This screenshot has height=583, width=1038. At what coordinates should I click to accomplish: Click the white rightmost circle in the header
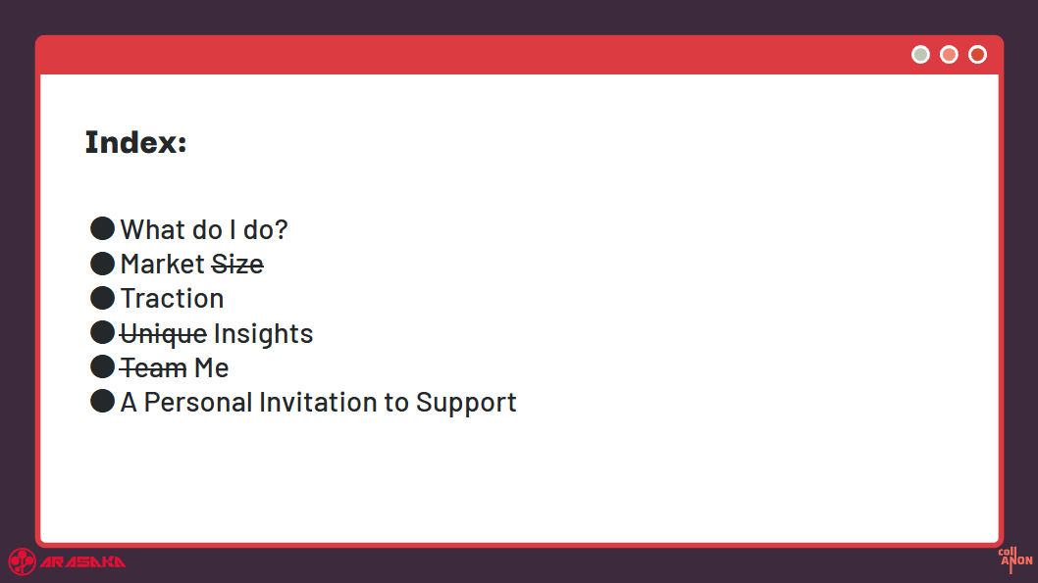[x=977, y=55]
